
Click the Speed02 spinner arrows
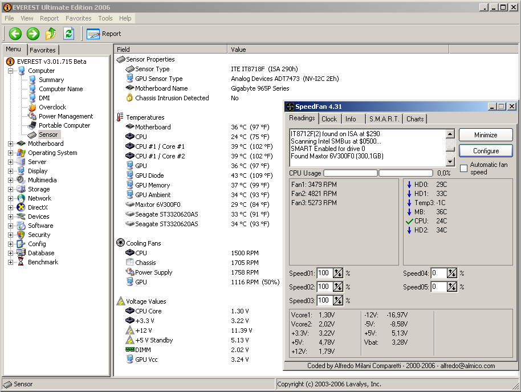(338, 287)
